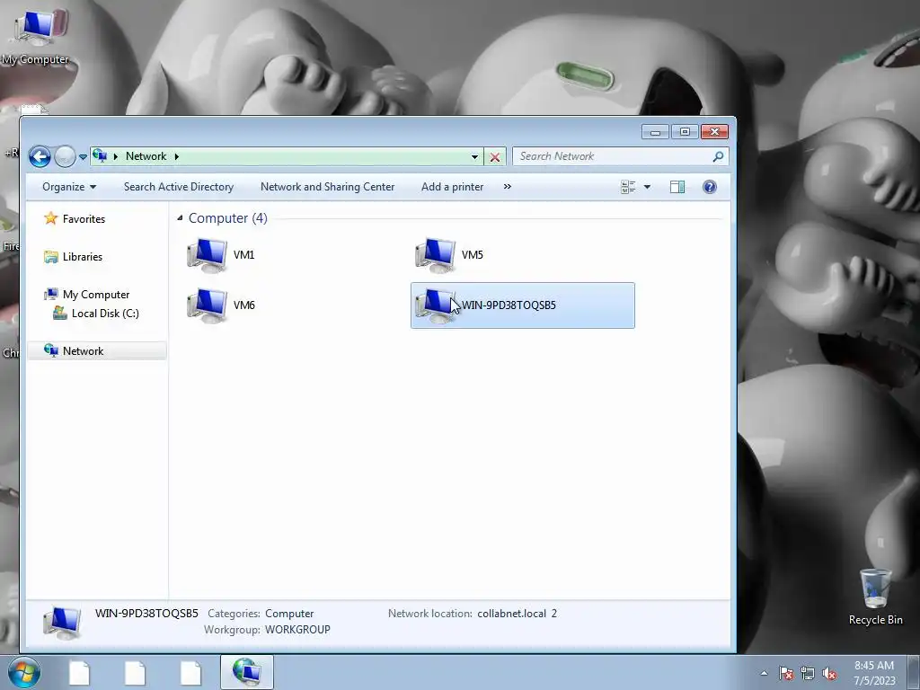Open Local Disk (C:) in navigation pane
Viewport: 920px width, 690px height.
[x=105, y=314]
